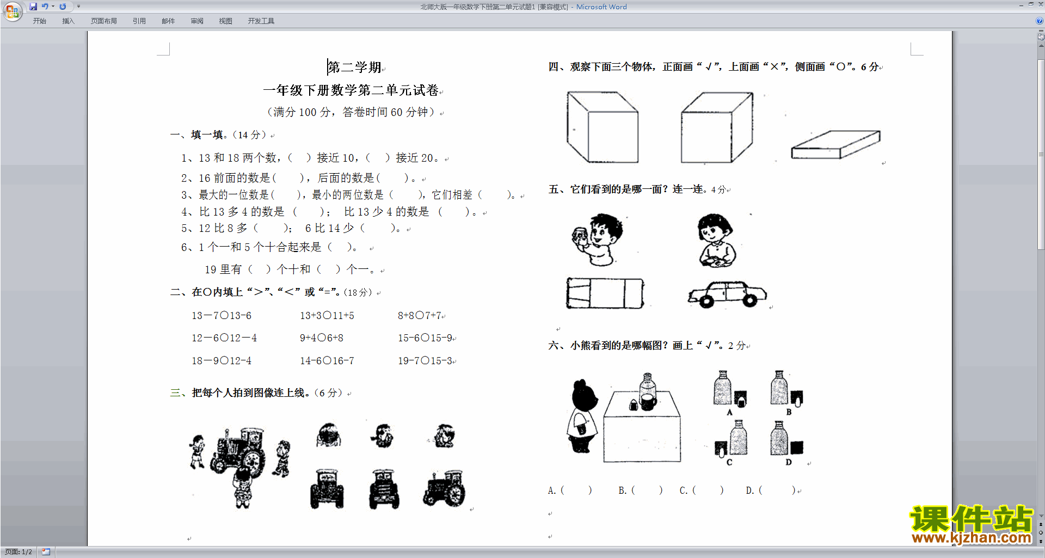
Task: Click question 3 line 最大的一位数是
Action: click(348, 195)
